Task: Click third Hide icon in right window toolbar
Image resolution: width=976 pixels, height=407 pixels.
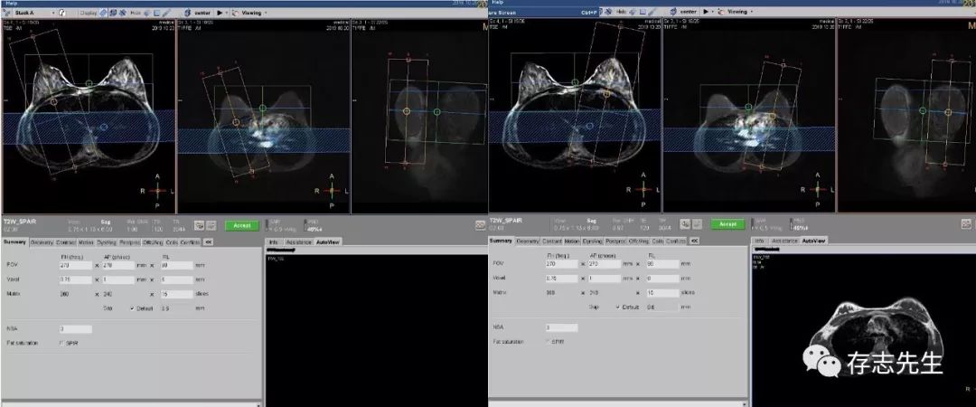Action: click(651, 12)
